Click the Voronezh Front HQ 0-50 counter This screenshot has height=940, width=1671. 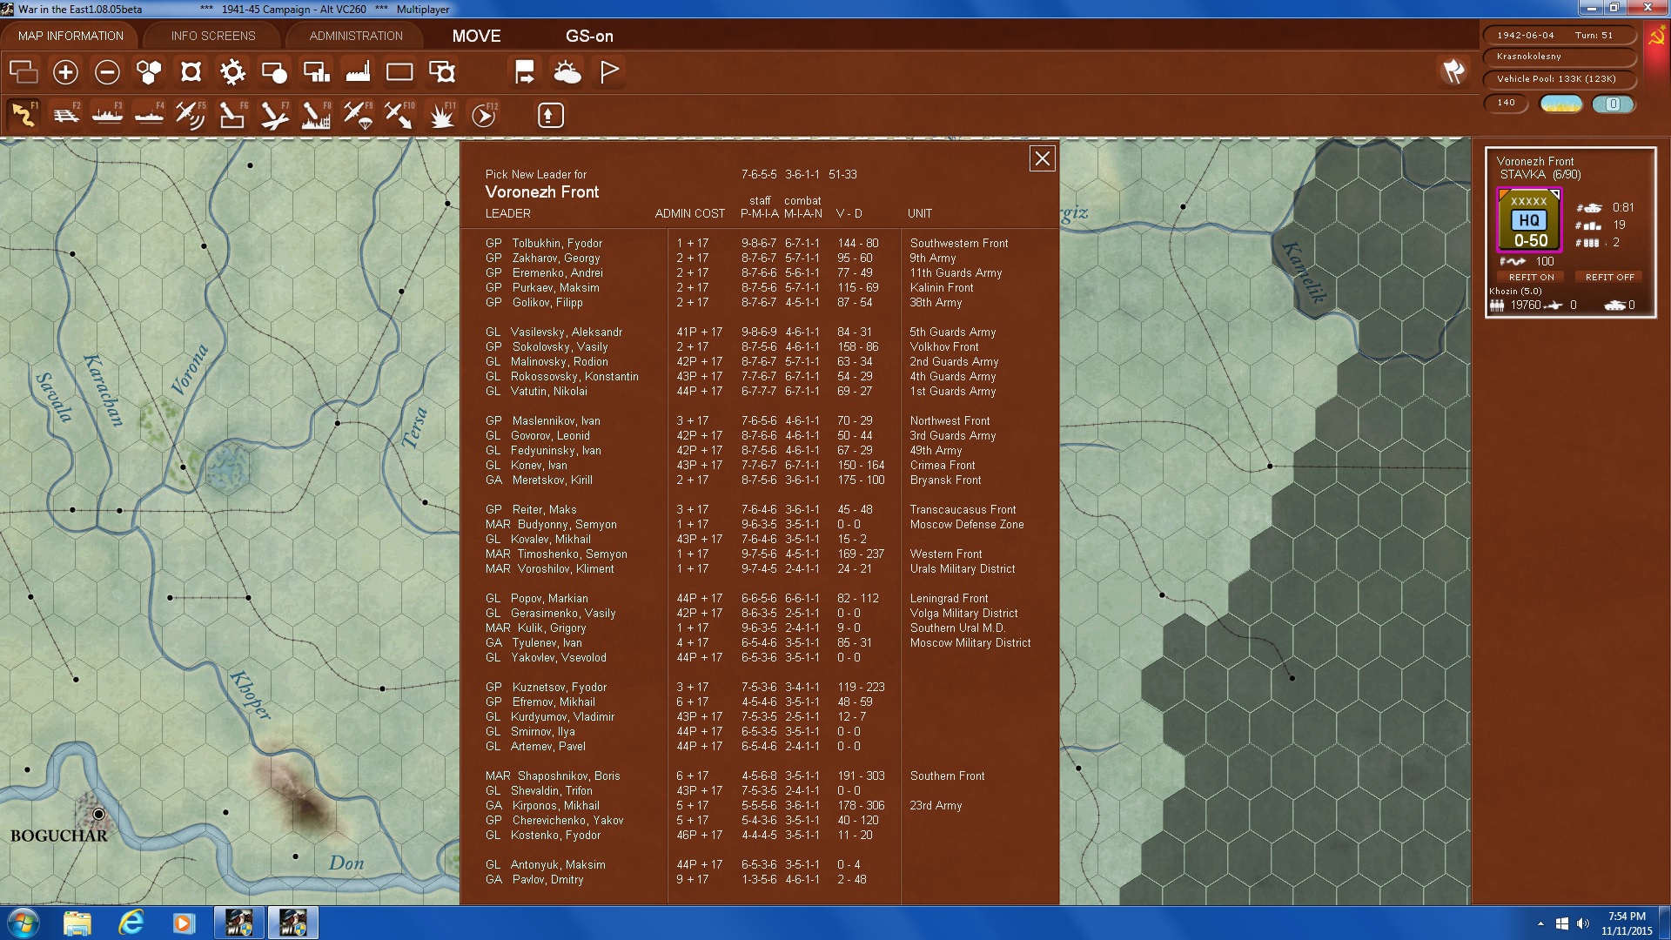[1529, 220]
